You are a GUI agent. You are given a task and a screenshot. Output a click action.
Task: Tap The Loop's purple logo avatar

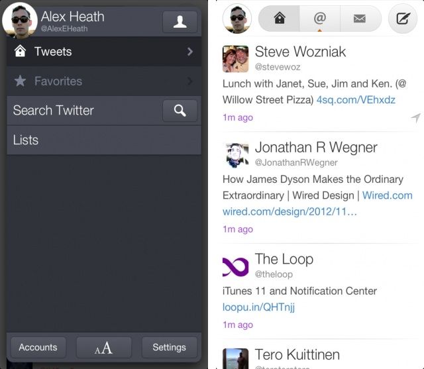pyautogui.click(x=235, y=267)
